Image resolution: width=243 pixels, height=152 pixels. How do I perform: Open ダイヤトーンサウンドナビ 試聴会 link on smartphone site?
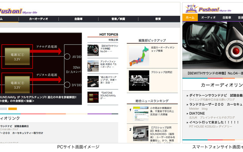click(x=216, y=95)
